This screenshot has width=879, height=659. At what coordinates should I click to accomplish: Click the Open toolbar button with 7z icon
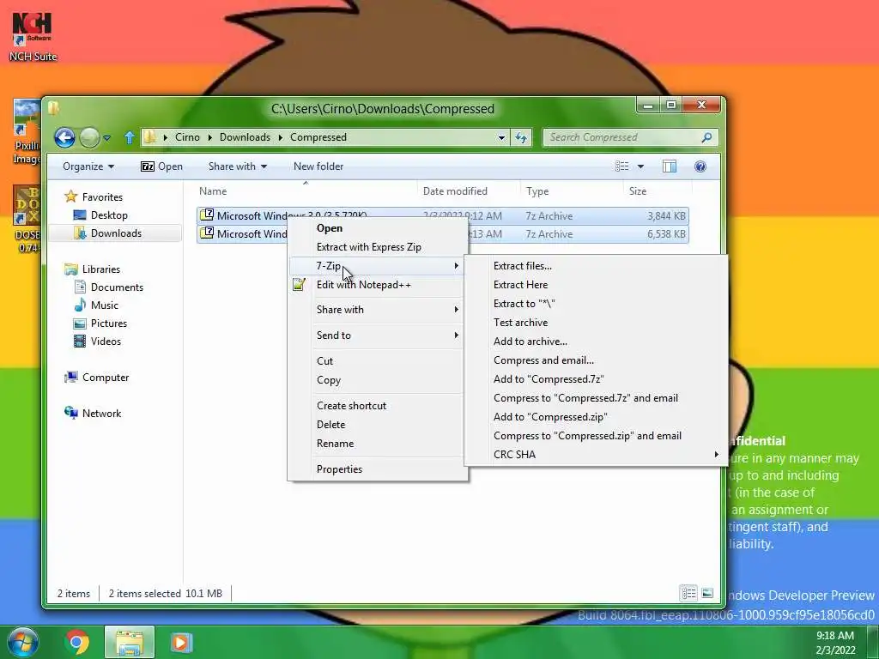click(x=161, y=166)
